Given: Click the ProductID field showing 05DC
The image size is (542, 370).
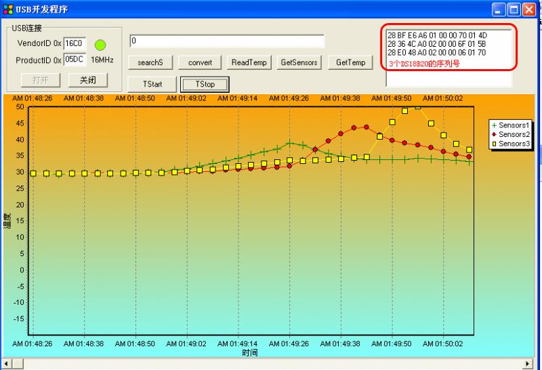Looking at the screenshot, I should click(75, 60).
